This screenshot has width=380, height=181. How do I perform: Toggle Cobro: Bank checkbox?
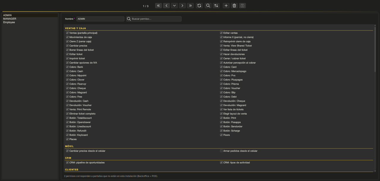tap(67, 67)
